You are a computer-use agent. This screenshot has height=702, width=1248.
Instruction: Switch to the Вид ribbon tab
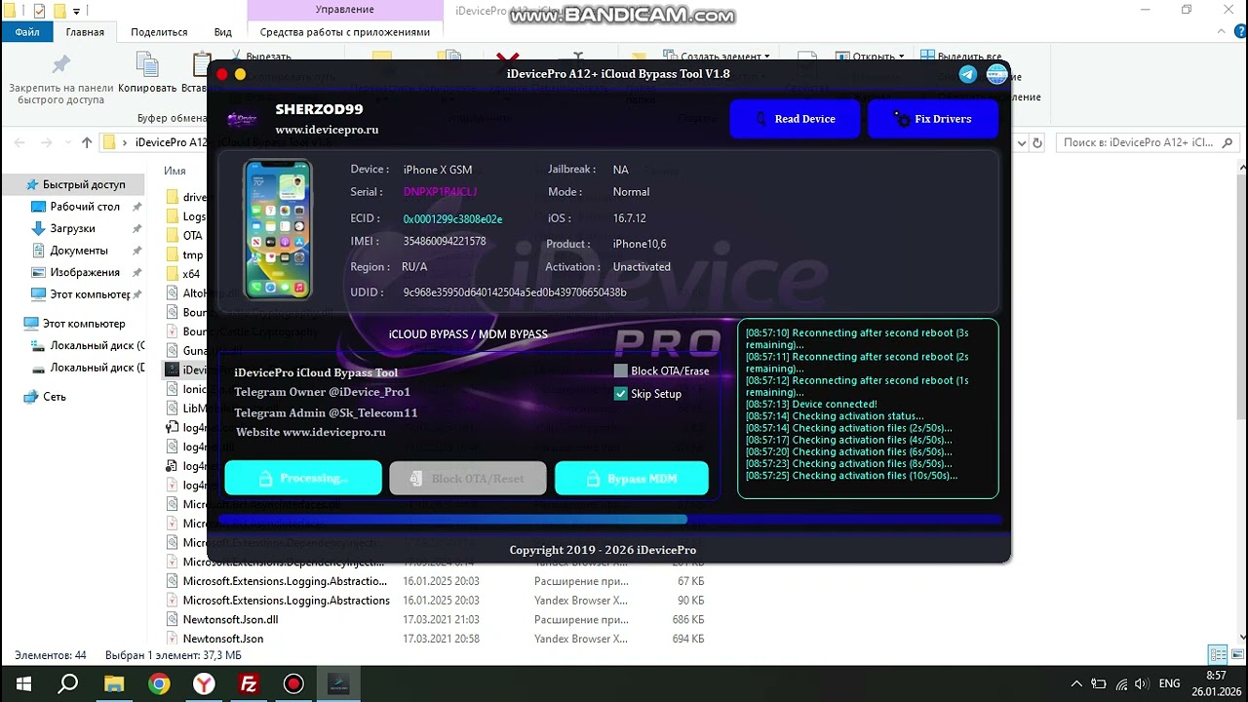[223, 32]
